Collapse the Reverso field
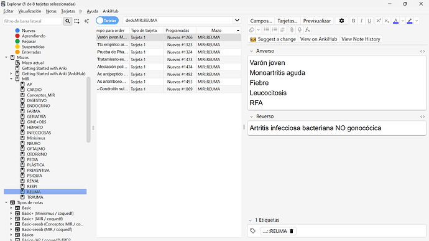The width and height of the screenshot is (429, 241). pos(251,116)
